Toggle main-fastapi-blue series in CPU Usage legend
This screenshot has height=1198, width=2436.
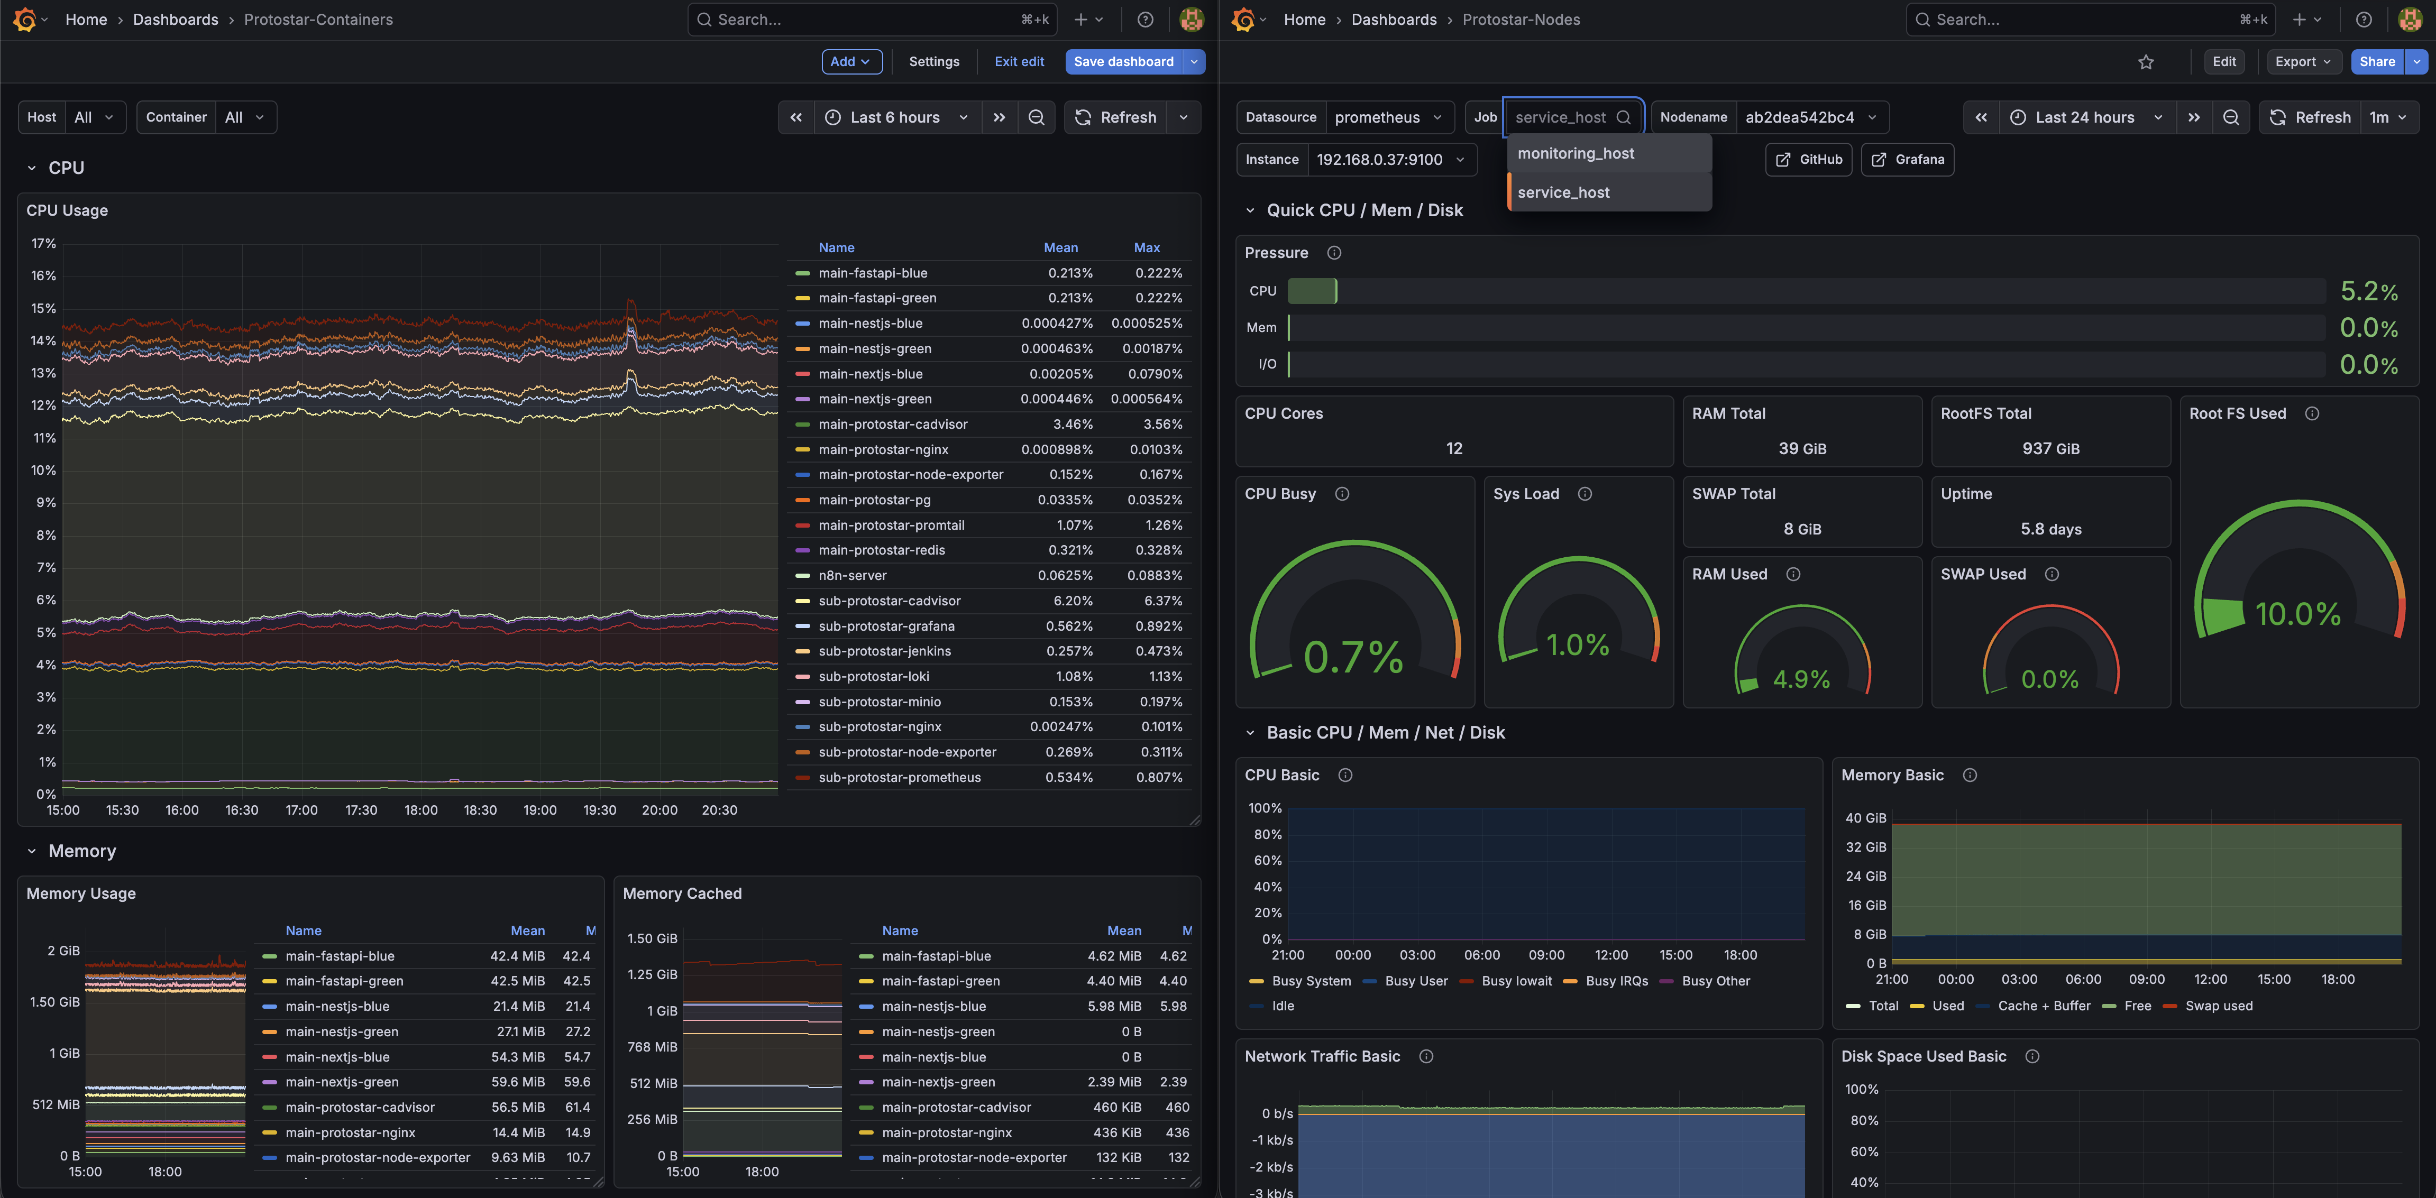click(x=872, y=273)
